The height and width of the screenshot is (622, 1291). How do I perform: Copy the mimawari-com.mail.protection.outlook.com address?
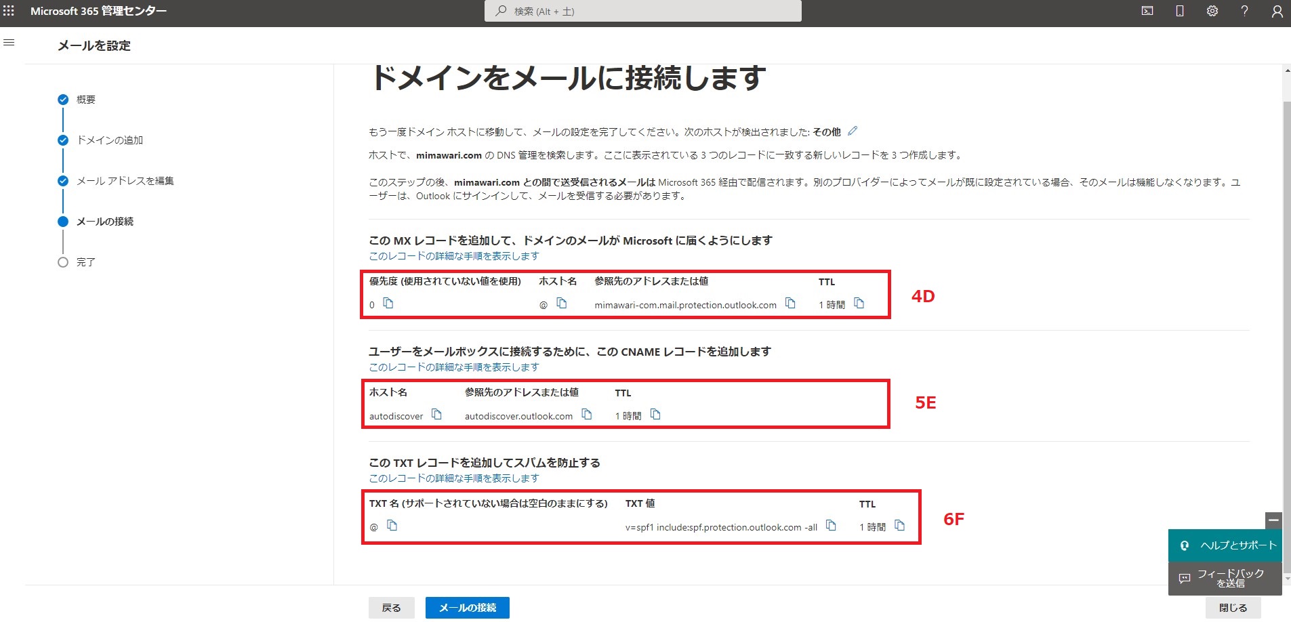[x=790, y=303]
